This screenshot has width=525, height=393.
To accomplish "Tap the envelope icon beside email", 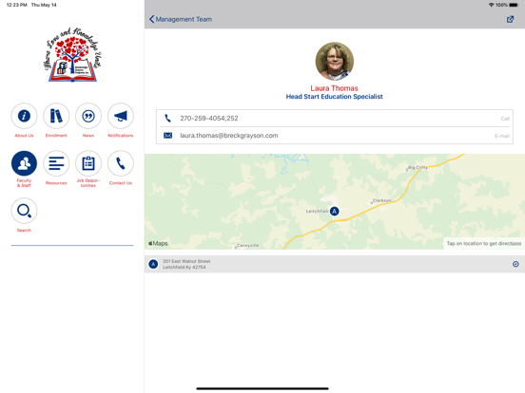I will [167, 136].
